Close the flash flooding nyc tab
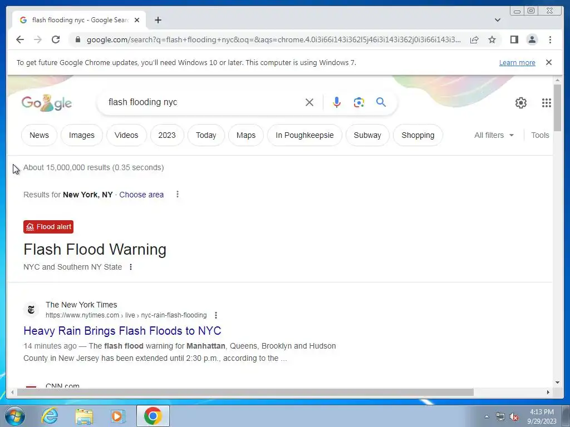Viewport: 570px width, 427px height. [137, 20]
